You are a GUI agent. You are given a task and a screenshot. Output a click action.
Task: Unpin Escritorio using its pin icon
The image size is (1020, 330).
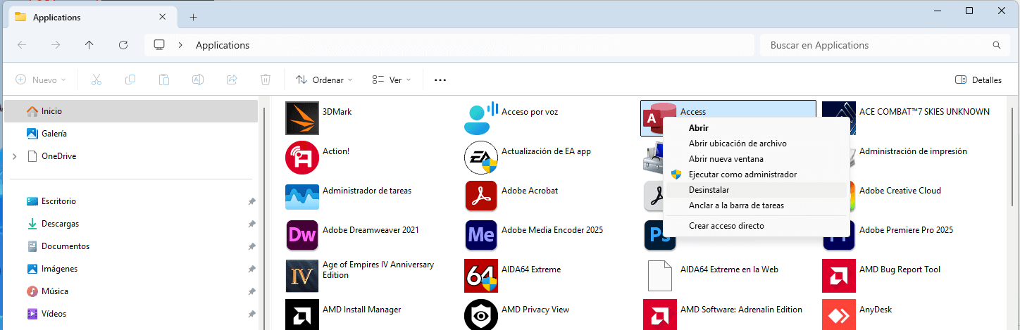coord(251,201)
